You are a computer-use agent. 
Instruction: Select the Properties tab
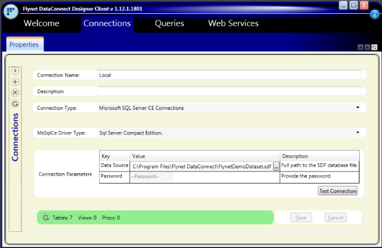coord(25,44)
